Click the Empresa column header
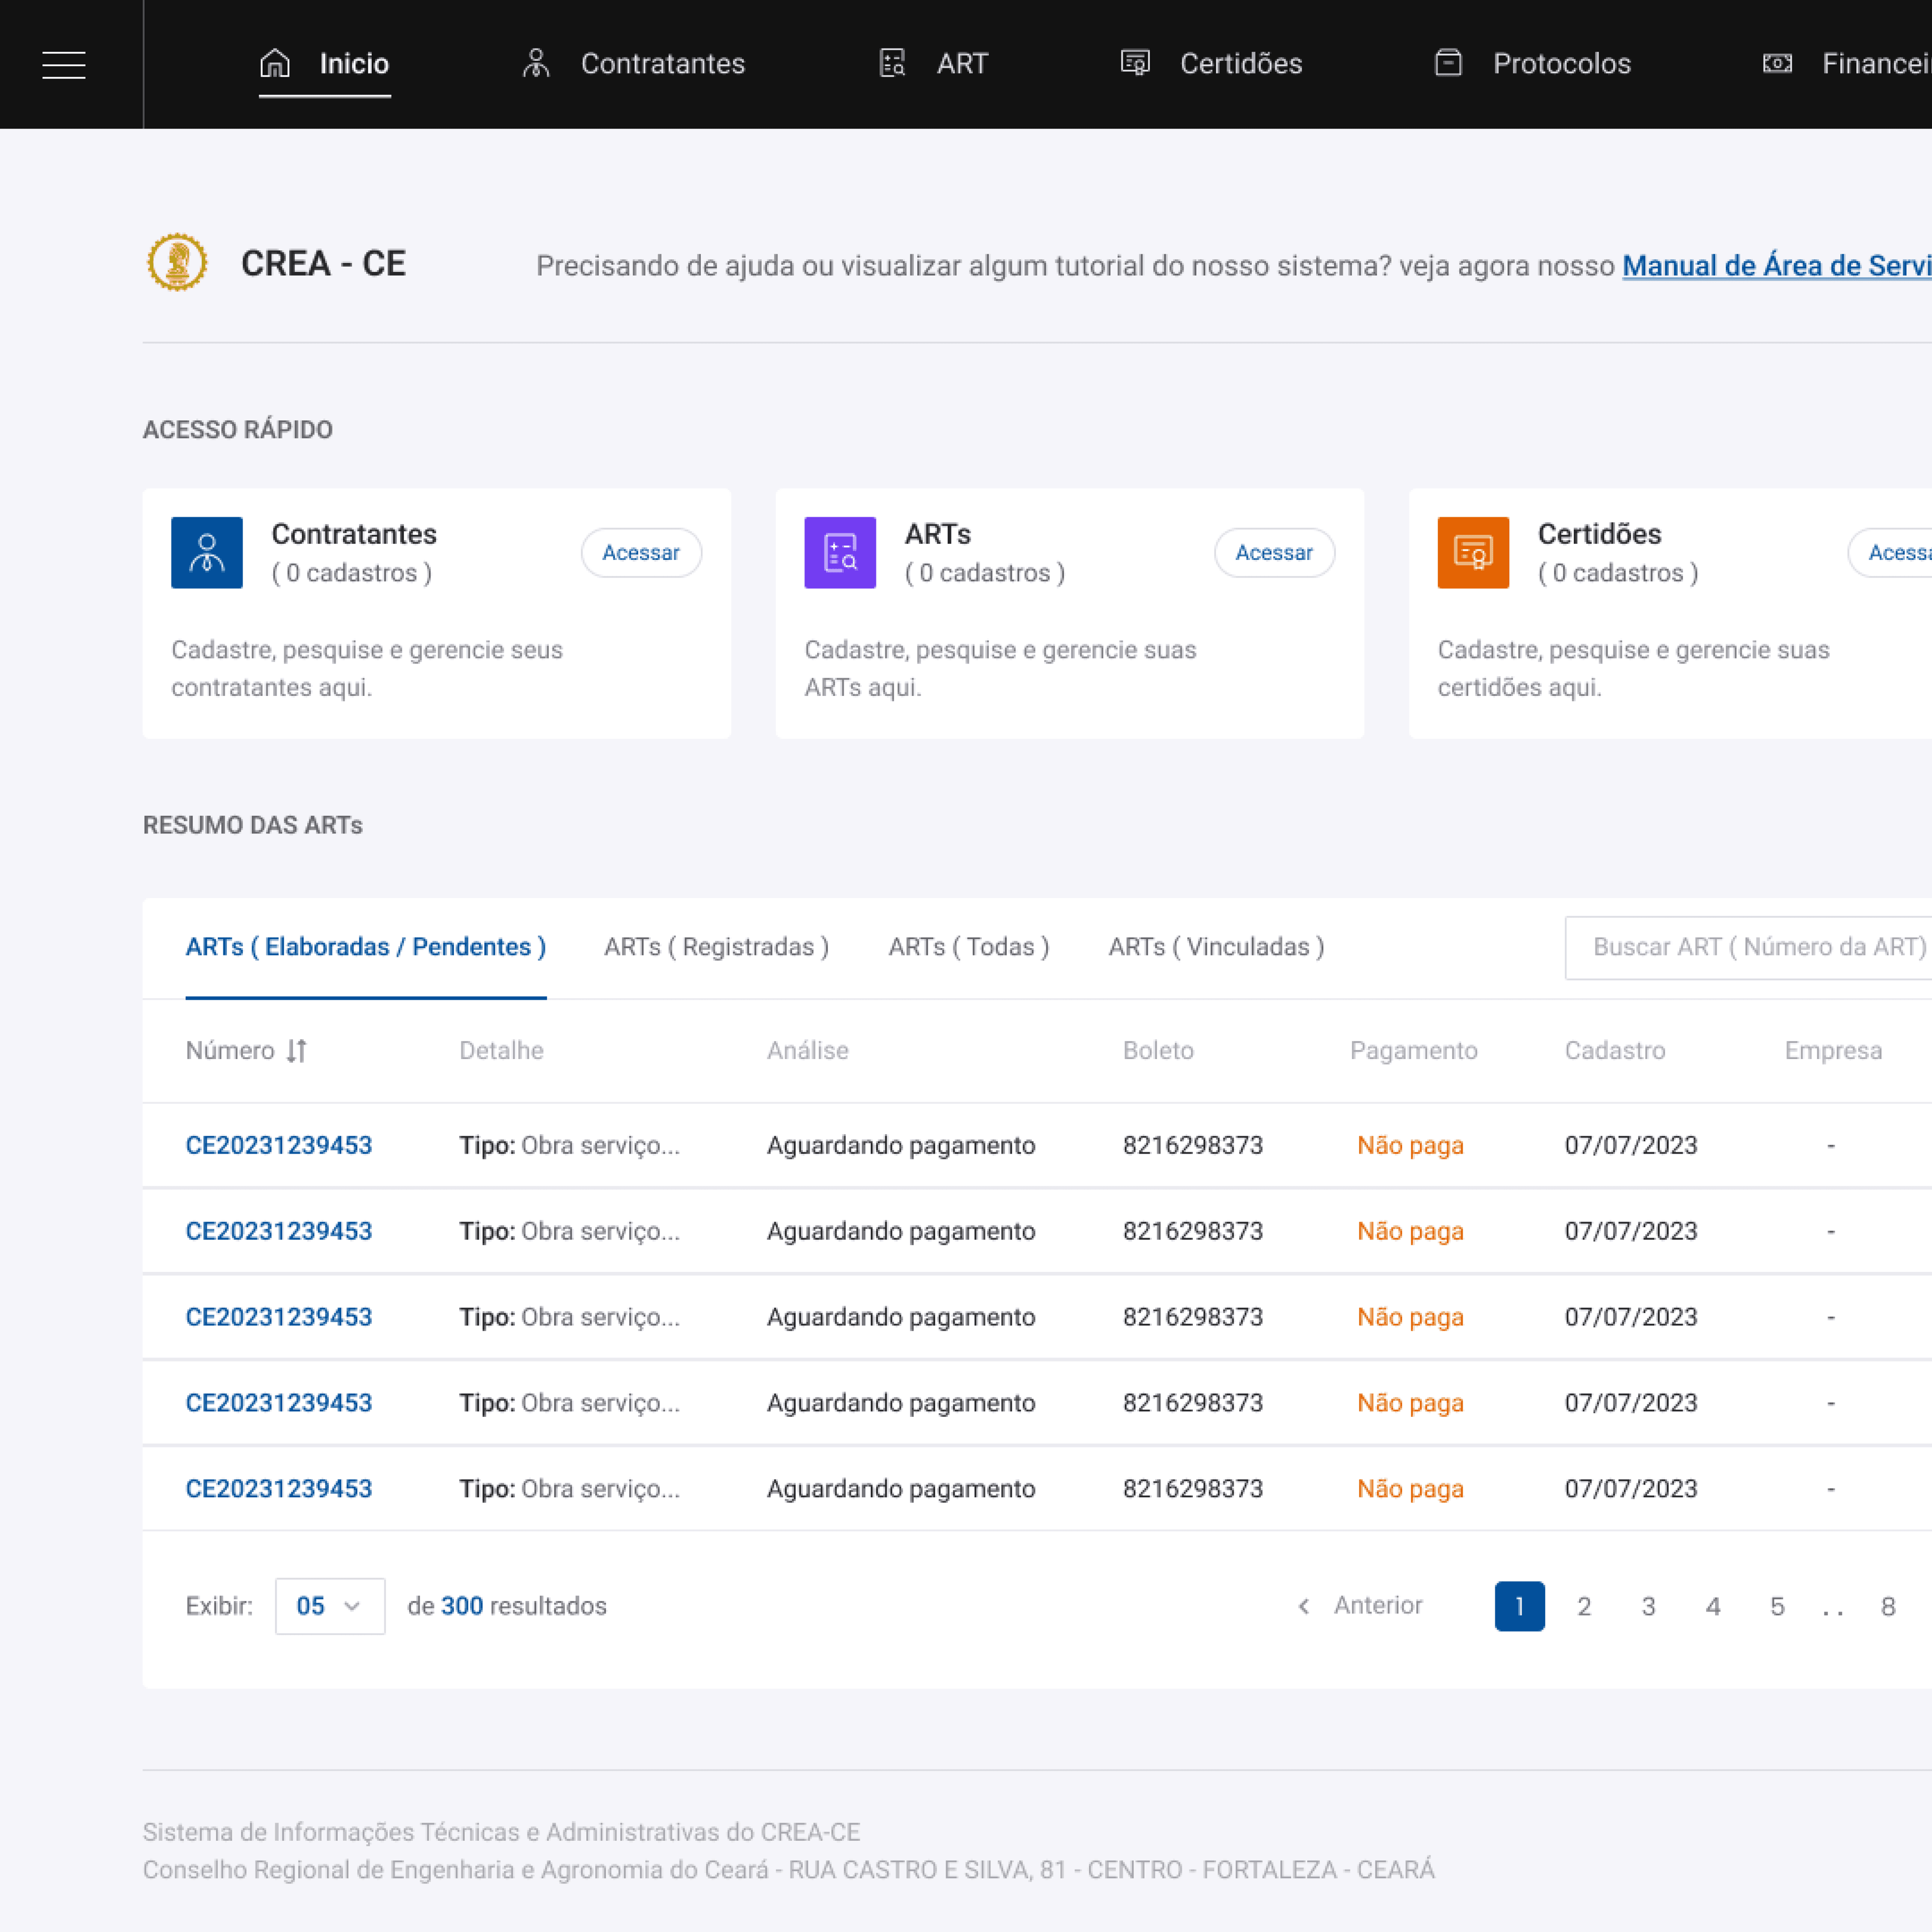The image size is (1932, 1932). (1834, 1051)
